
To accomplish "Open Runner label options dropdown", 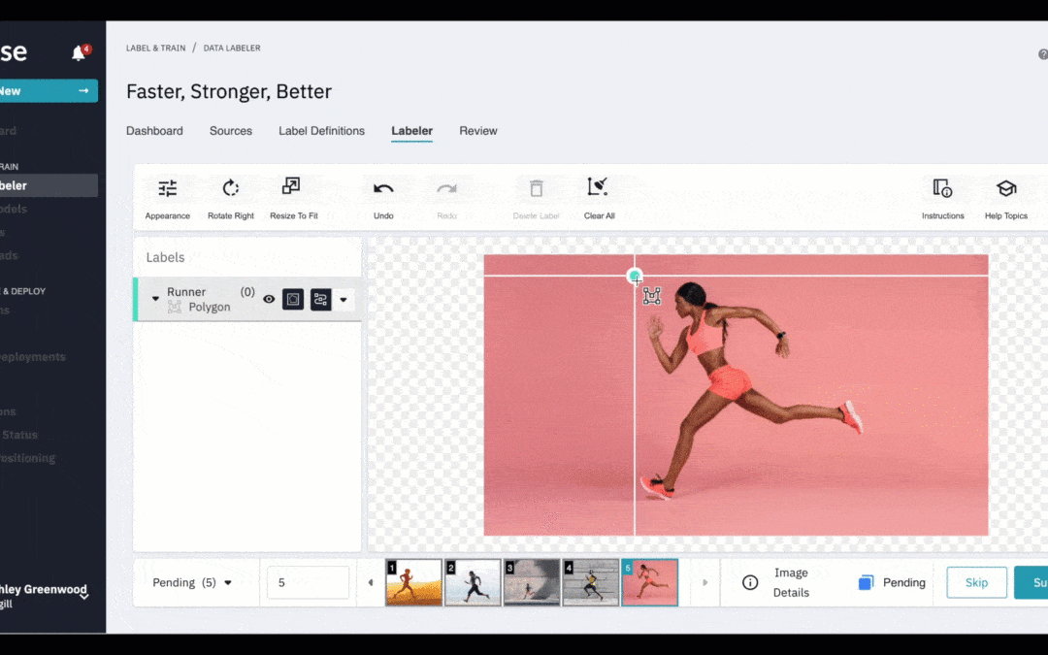I will [x=344, y=300].
